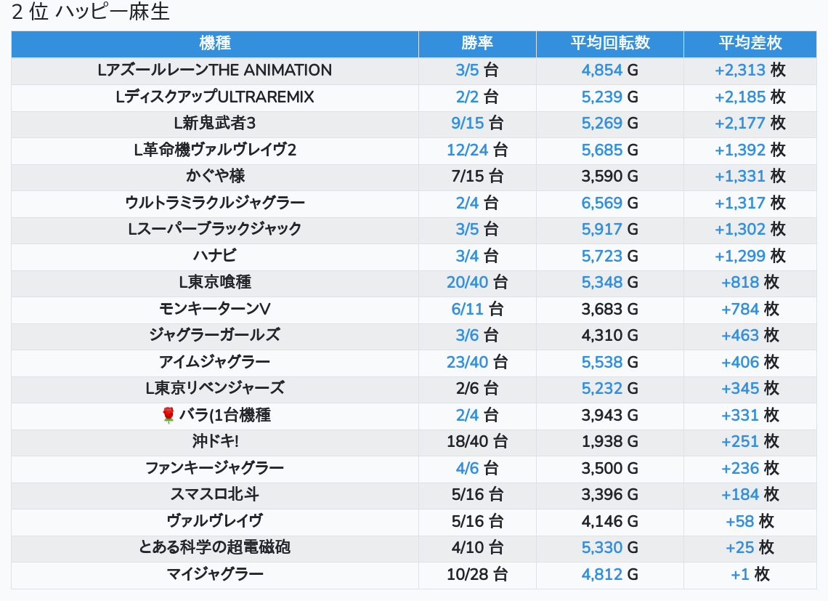Click the 5,232 average spins for L東京リベンジャーズ
Image resolution: width=828 pixels, height=601 pixels.
point(602,388)
